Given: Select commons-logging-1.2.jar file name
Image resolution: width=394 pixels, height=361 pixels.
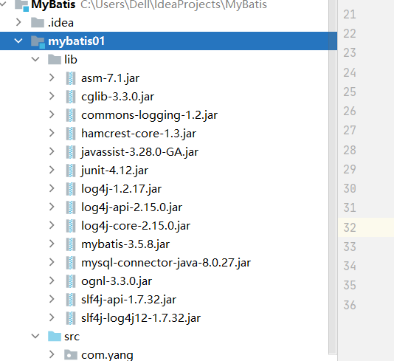Looking at the screenshot, I should (149, 115).
